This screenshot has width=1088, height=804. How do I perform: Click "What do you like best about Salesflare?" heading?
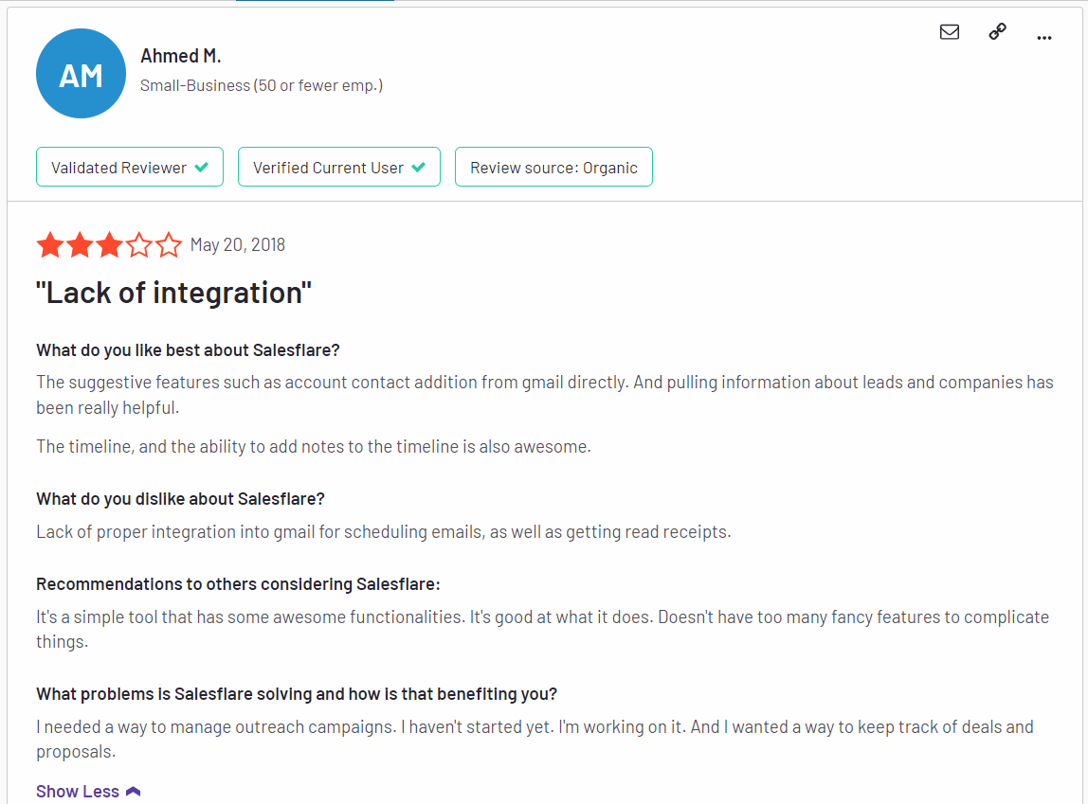coord(188,350)
